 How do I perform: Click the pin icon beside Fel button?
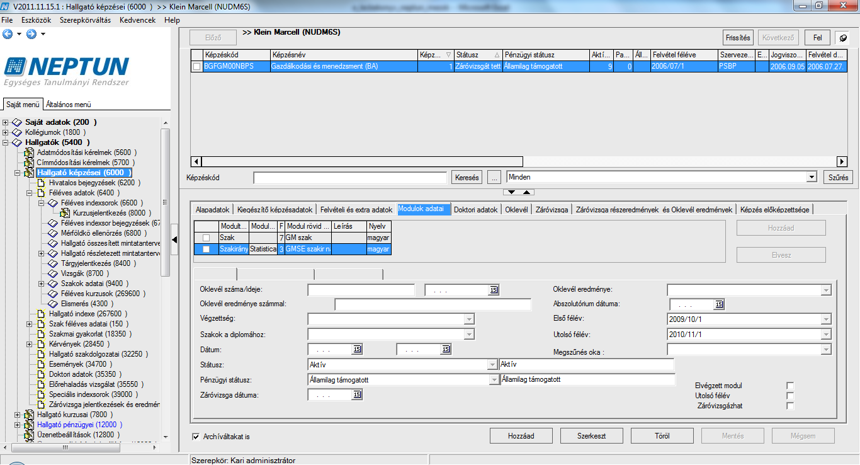click(x=844, y=38)
